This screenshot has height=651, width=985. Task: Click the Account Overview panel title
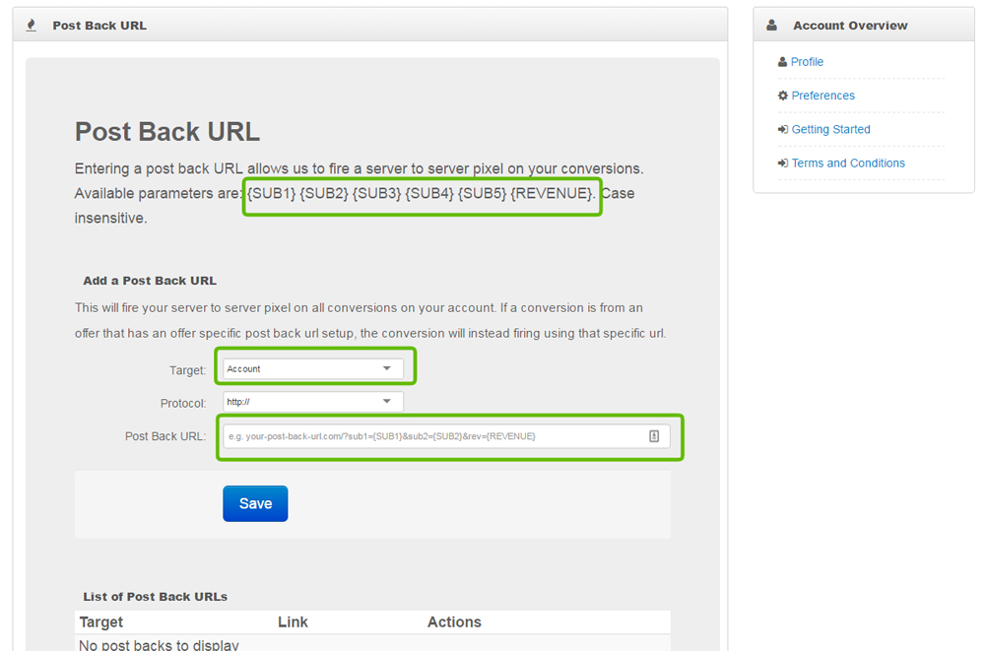point(850,26)
